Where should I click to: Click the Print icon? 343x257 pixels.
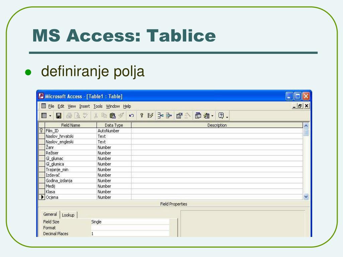point(69,115)
